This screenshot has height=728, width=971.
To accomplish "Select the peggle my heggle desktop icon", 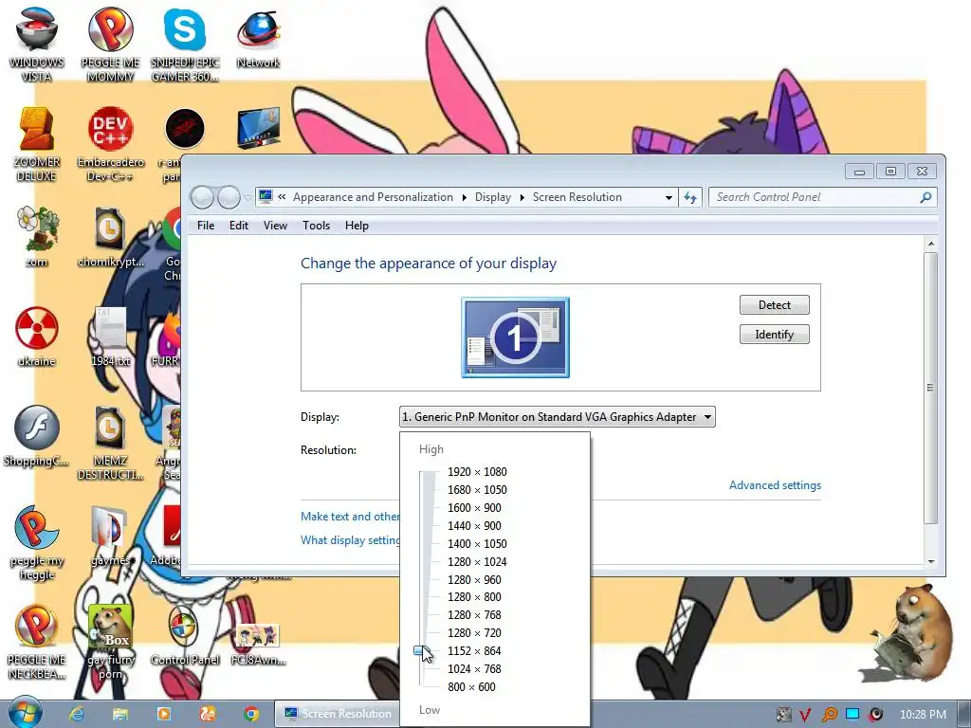I will (37, 543).
